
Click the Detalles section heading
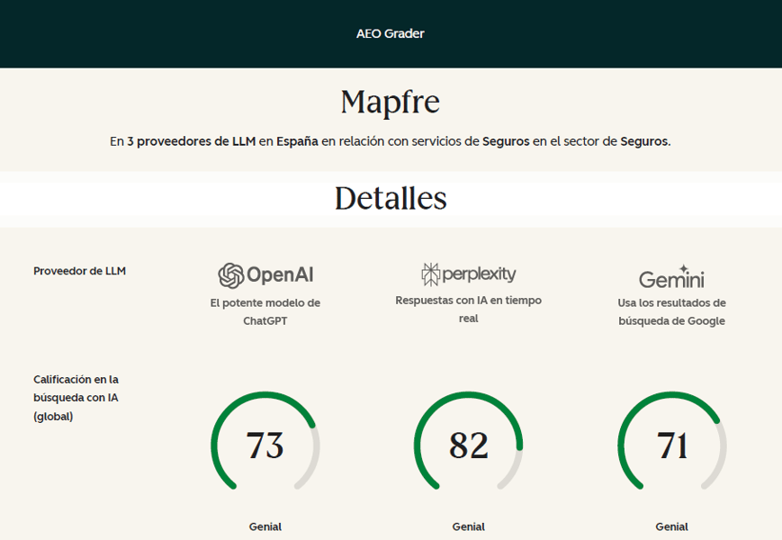(x=391, y=198)
